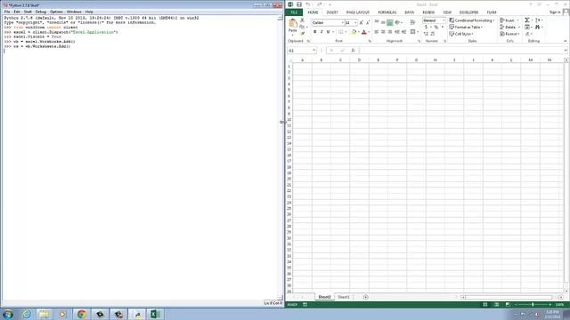Select the Sheet1 tab
Screen dimensions: 570x320
click(344, 297)
